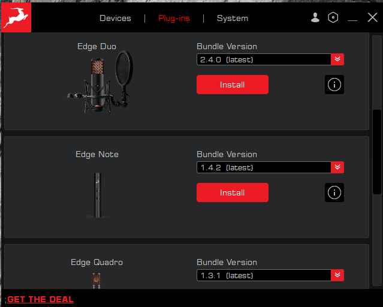The width and height of the screenshot is (383, 307).
Task: Click the Antelope Audio gazelle logo
Action: (x=16, y=17)
